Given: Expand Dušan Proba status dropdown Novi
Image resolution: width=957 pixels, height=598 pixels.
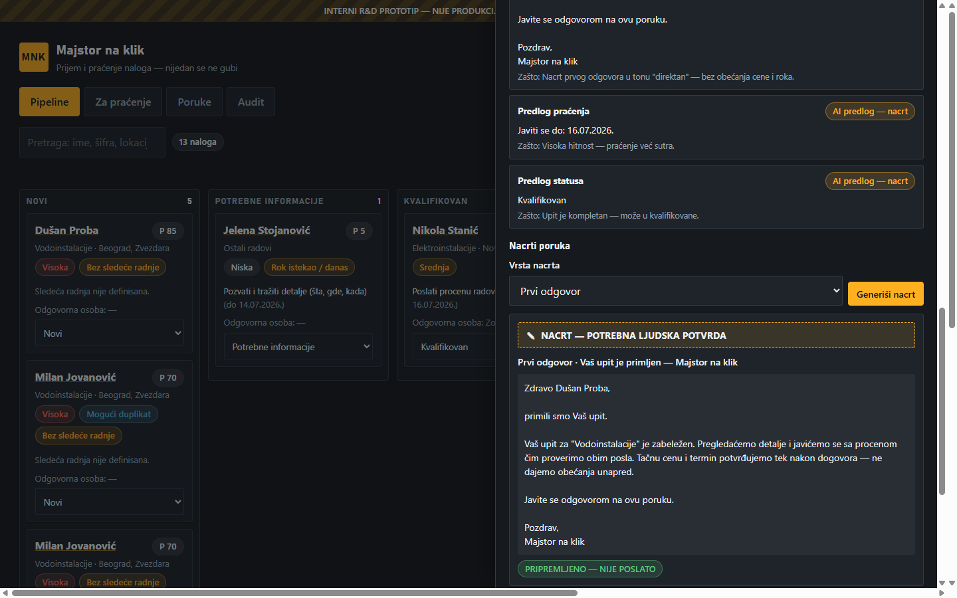Looking at the screenshot, I should click(x=110, y=334).
